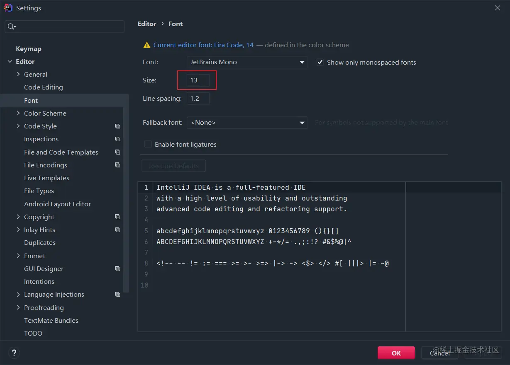Click the help question mark button
The image size is (510, 365).
[x=14, y=353]
